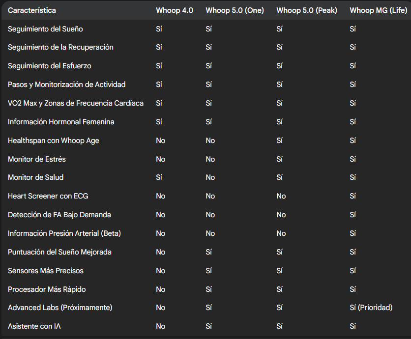The width and height of the screenshot is (411, 339).
Task: Click Información Presión Arterial (Beta) label
Action: pyautogui.click(x=64, y=233)
